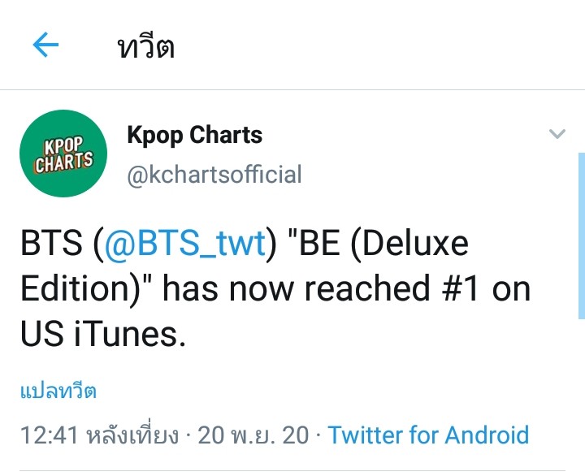
Task: Tap the ทวีต header title
Action: coord(146,47)
